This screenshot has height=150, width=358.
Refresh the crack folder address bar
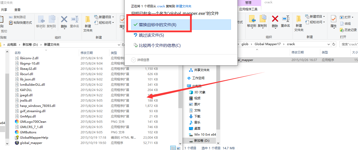(334, 44)
